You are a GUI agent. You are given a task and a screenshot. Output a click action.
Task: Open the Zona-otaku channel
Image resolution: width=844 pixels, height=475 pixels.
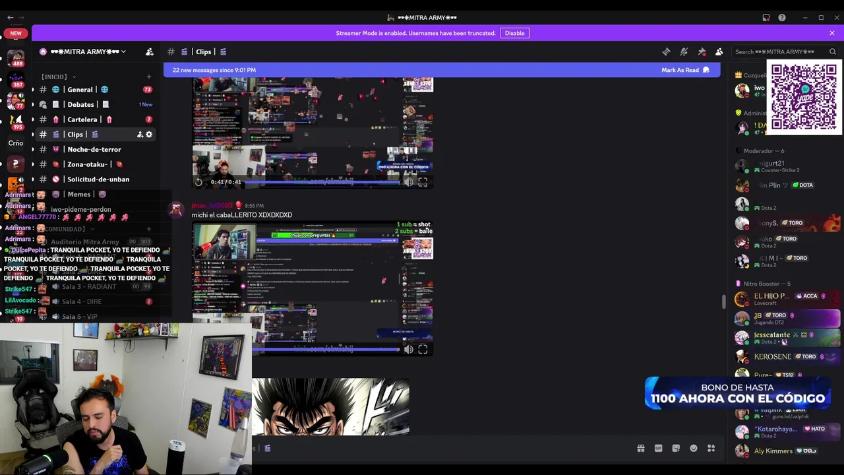tap(95, 164)
